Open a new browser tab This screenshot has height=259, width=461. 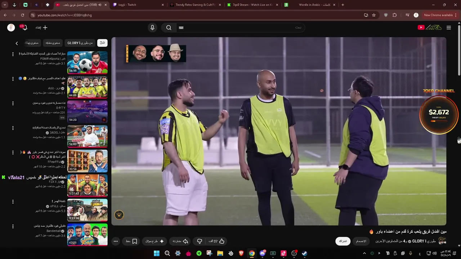coord(343,5)
